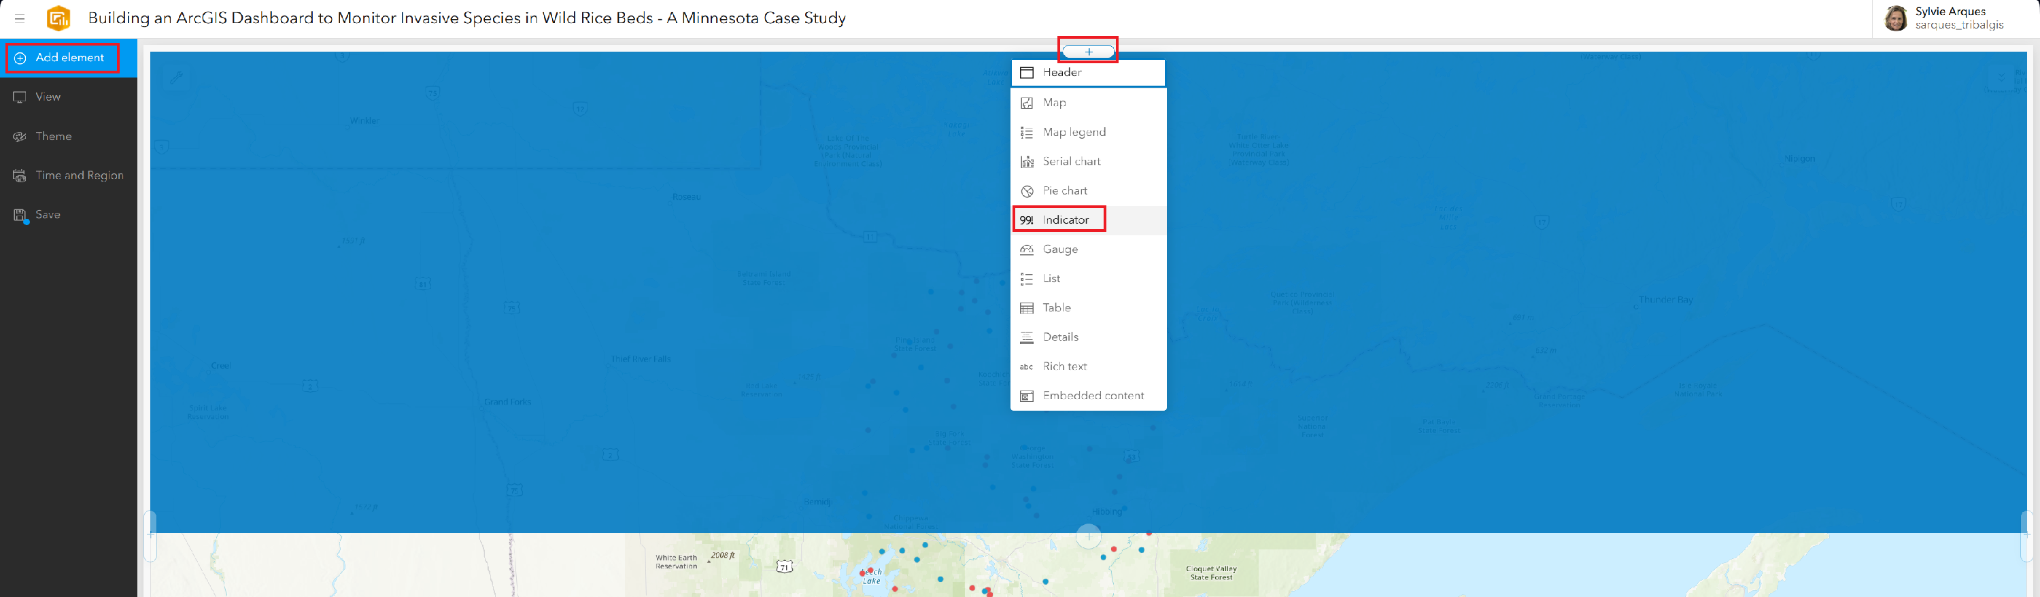Click the user avatar photo
This screenshot has width=2040, height=597.
pos(1897,18)
